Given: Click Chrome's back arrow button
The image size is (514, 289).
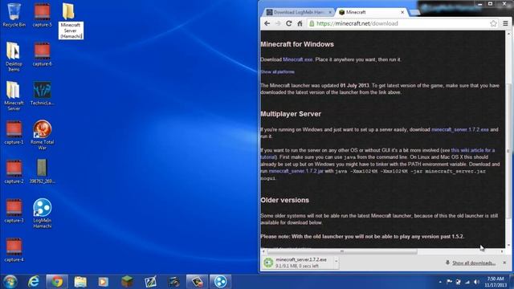Looking at the screenshot, I should 267,23.
